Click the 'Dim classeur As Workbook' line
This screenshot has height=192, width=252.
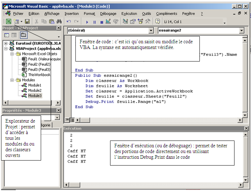click(x=117, y=81)
